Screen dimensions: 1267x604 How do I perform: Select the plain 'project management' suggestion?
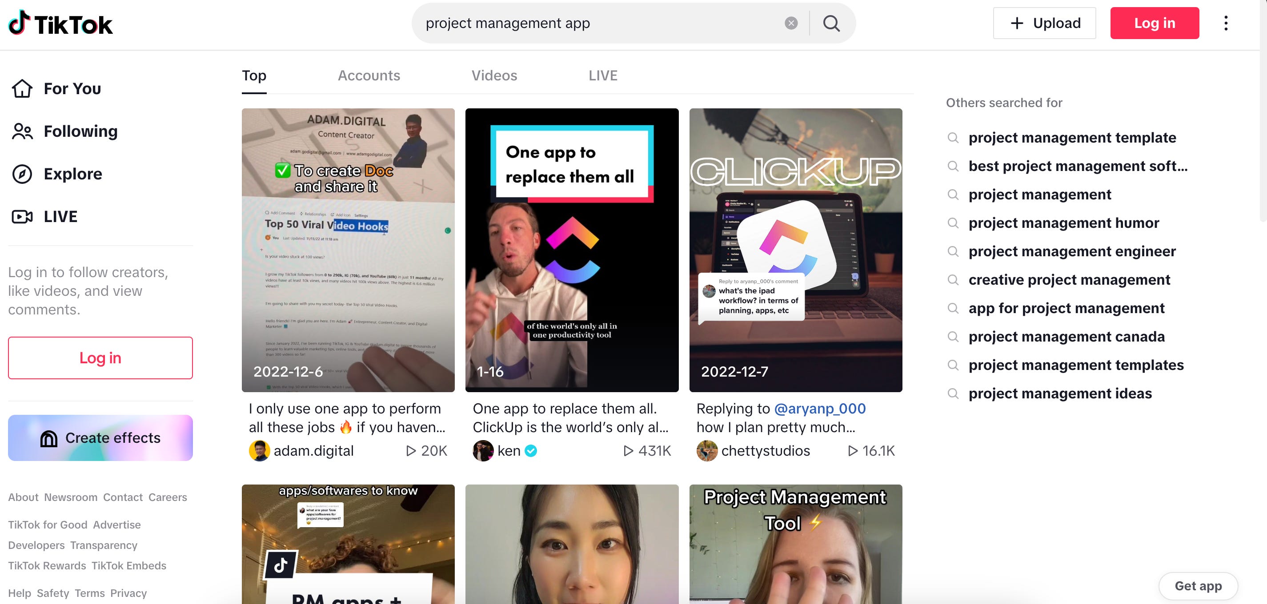pyautogui.click(x=1040, y=195)
